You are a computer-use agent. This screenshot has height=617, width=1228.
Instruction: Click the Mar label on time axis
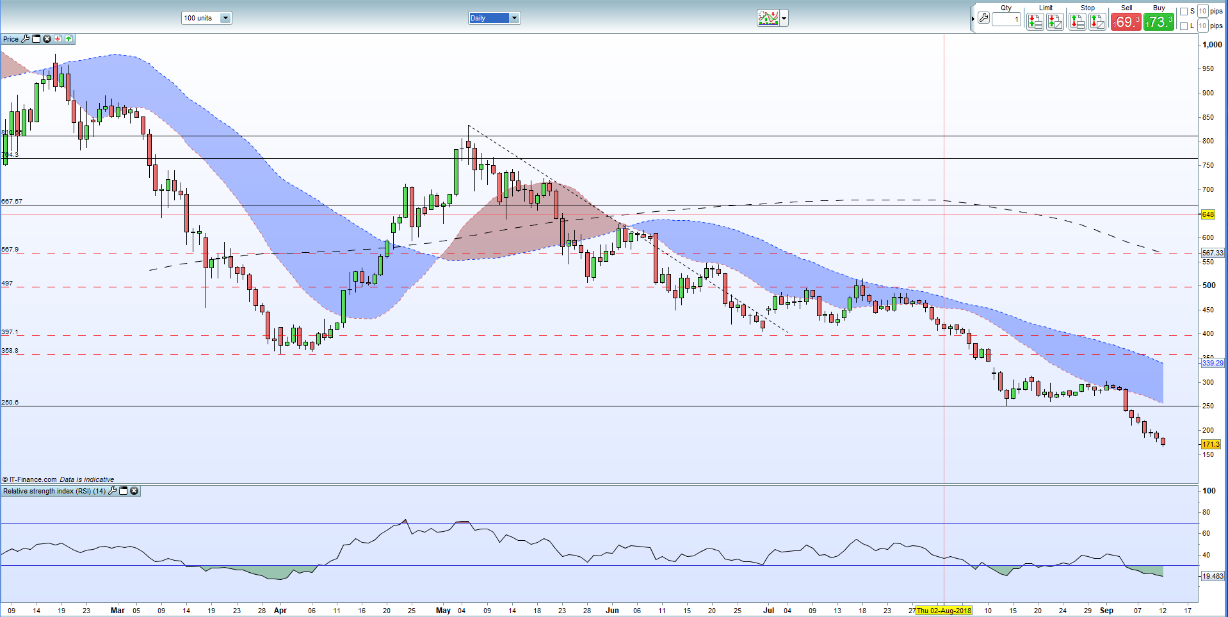(x=118, y=611)
